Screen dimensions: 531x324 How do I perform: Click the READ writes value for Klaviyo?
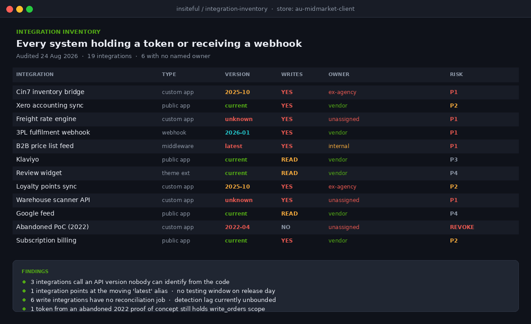(289, 160)
